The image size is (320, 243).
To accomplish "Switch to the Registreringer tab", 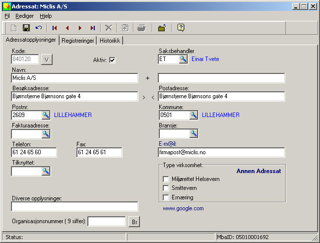I will [78, 41].
